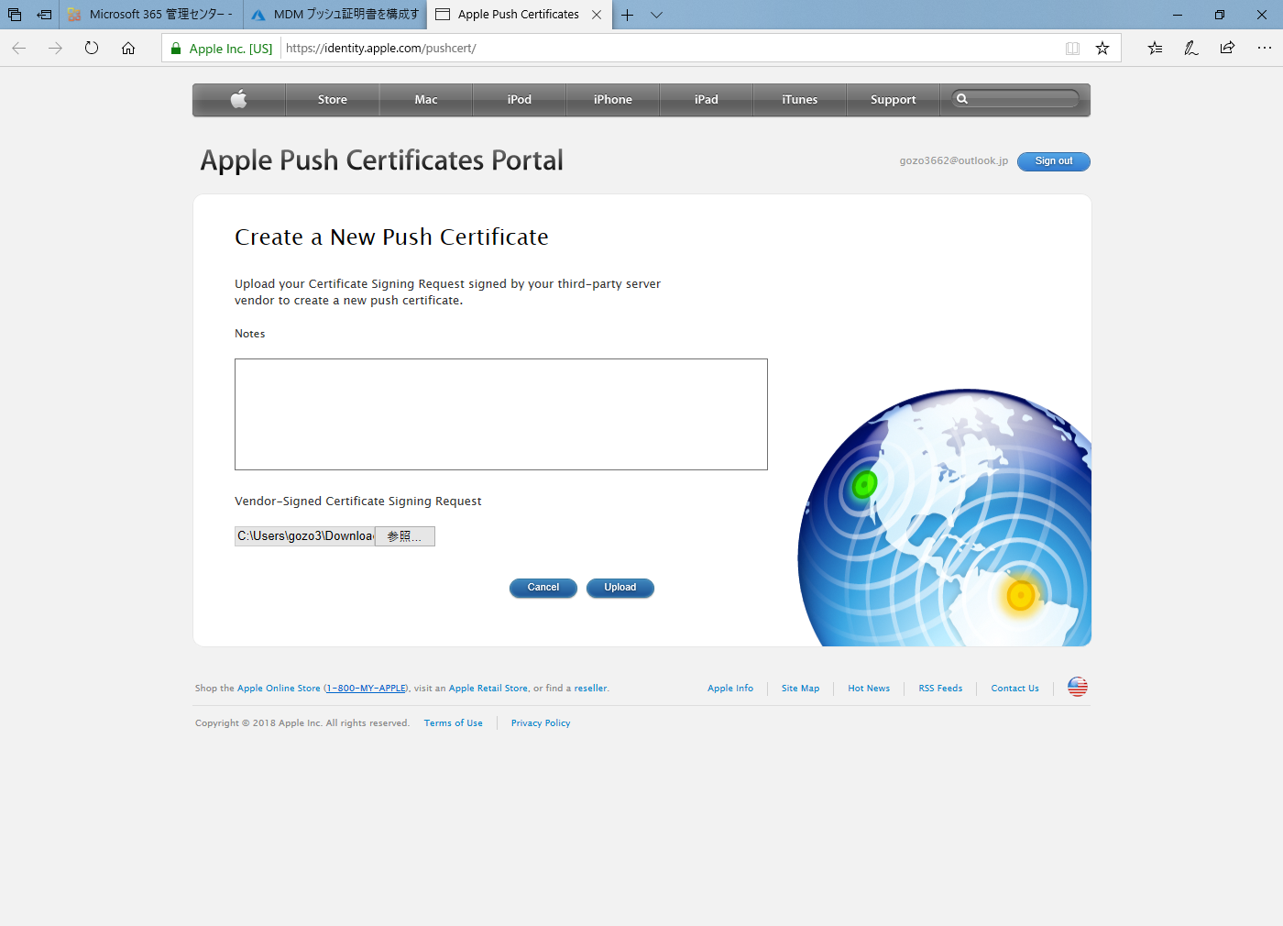
Task: Open the RSS Feeds footer link
Action: coord(940,689)
